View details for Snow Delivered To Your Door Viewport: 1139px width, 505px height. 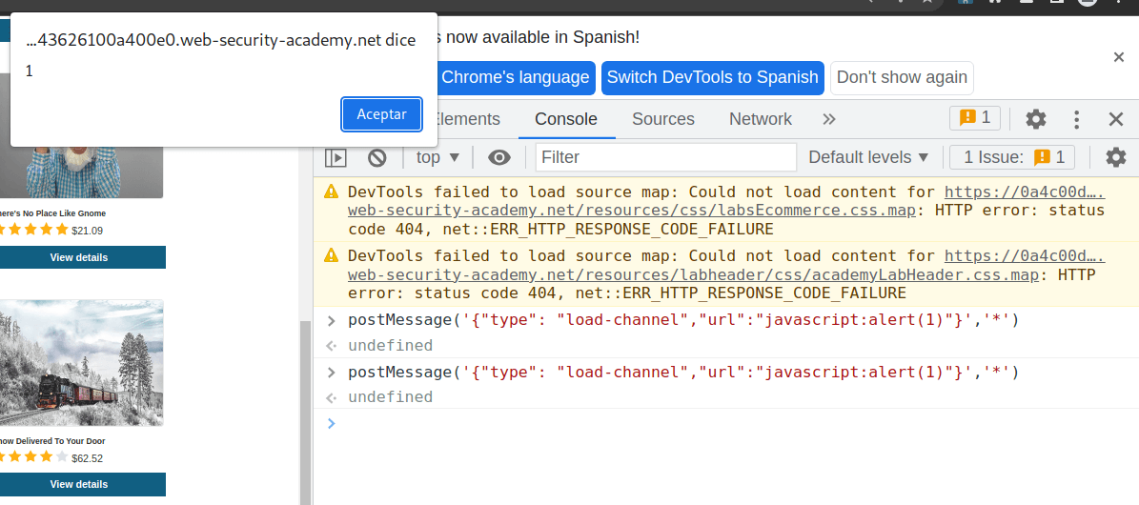[78, 484]
